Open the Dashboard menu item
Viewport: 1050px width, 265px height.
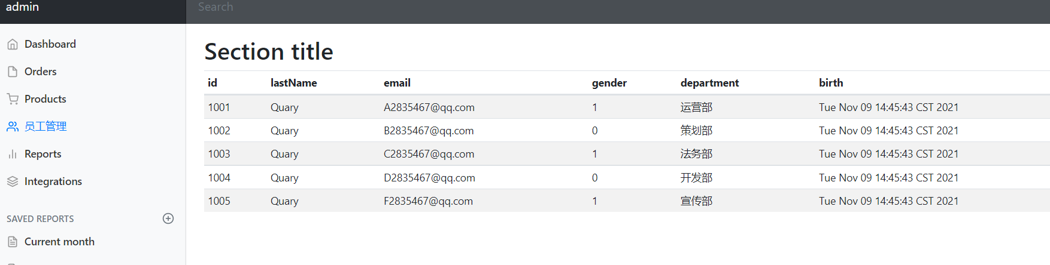pos(50,44)
